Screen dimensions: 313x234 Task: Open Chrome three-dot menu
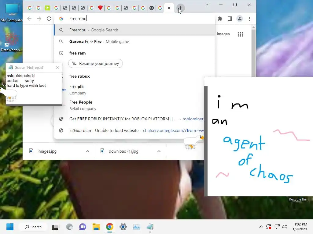[249, 19]
